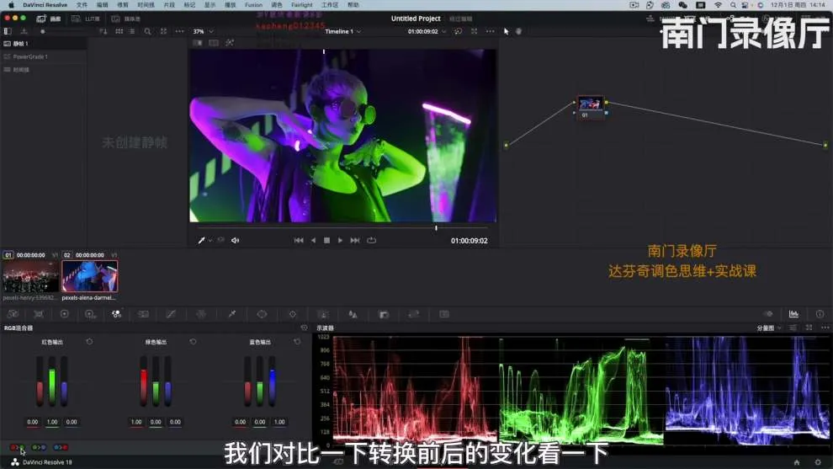This screenshot has height=469, width=833.
Task: Click the node 01 in node graph
Action: (x=590, y=105)
